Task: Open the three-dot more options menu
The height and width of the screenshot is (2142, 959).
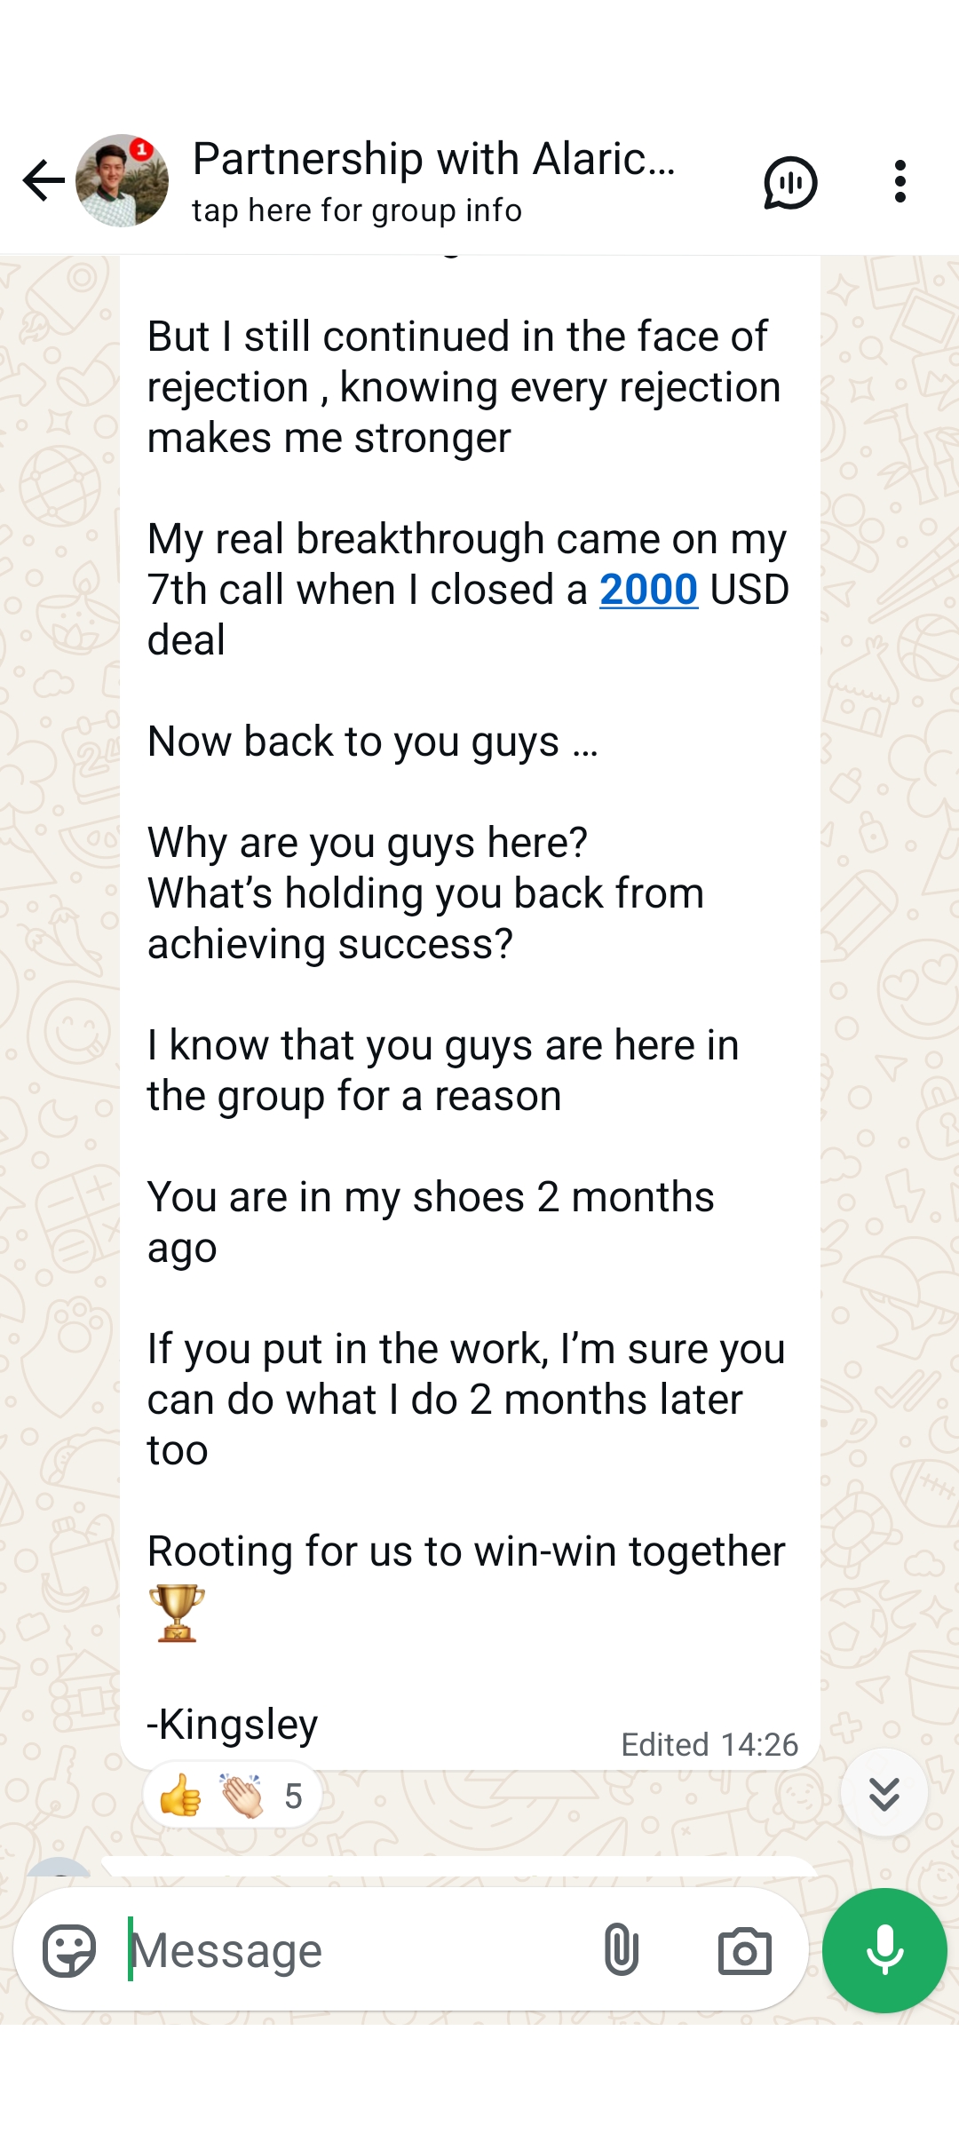Action: point(900,182)
